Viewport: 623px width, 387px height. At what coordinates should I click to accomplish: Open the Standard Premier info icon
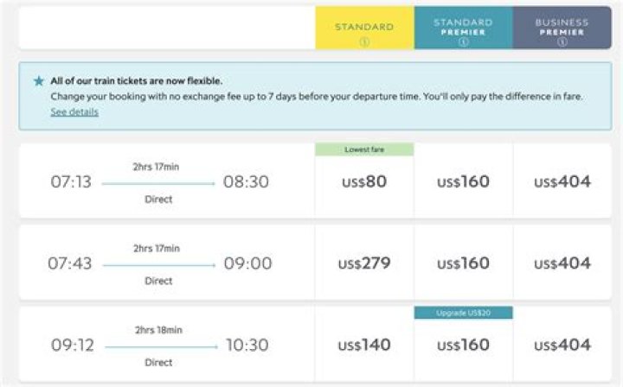[x=463, y=41]
